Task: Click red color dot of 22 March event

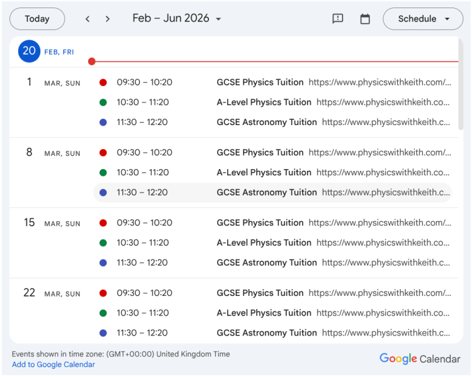Action: (x=103, y=293)
